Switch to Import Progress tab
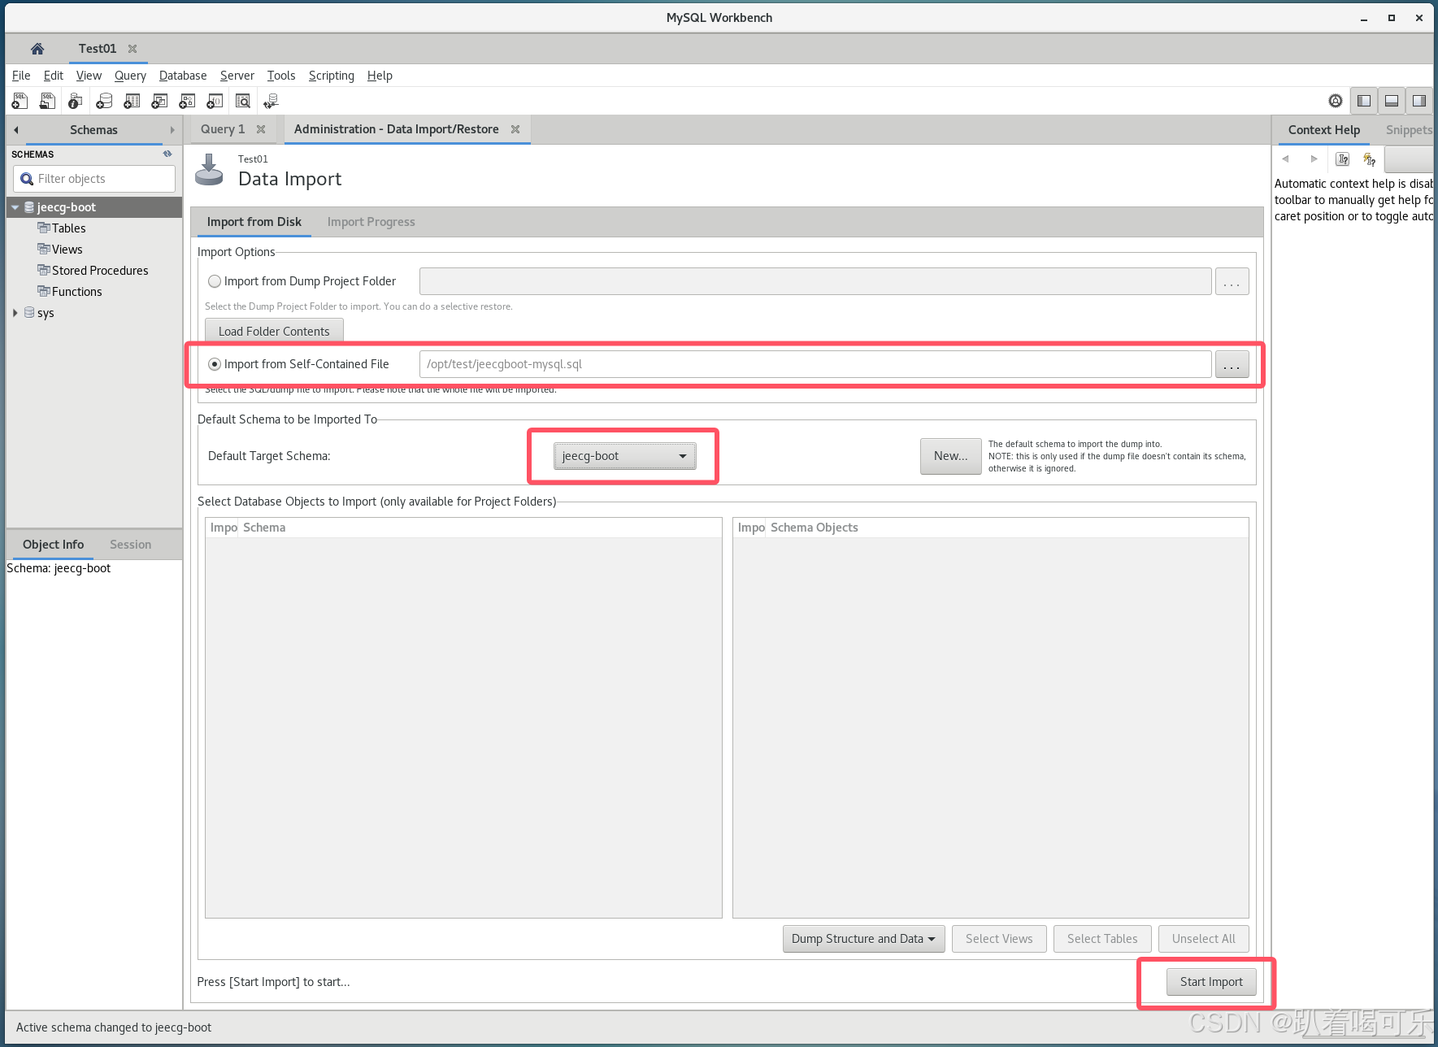The height and width of the screenshot is (1047, 1438). point(371,222)
